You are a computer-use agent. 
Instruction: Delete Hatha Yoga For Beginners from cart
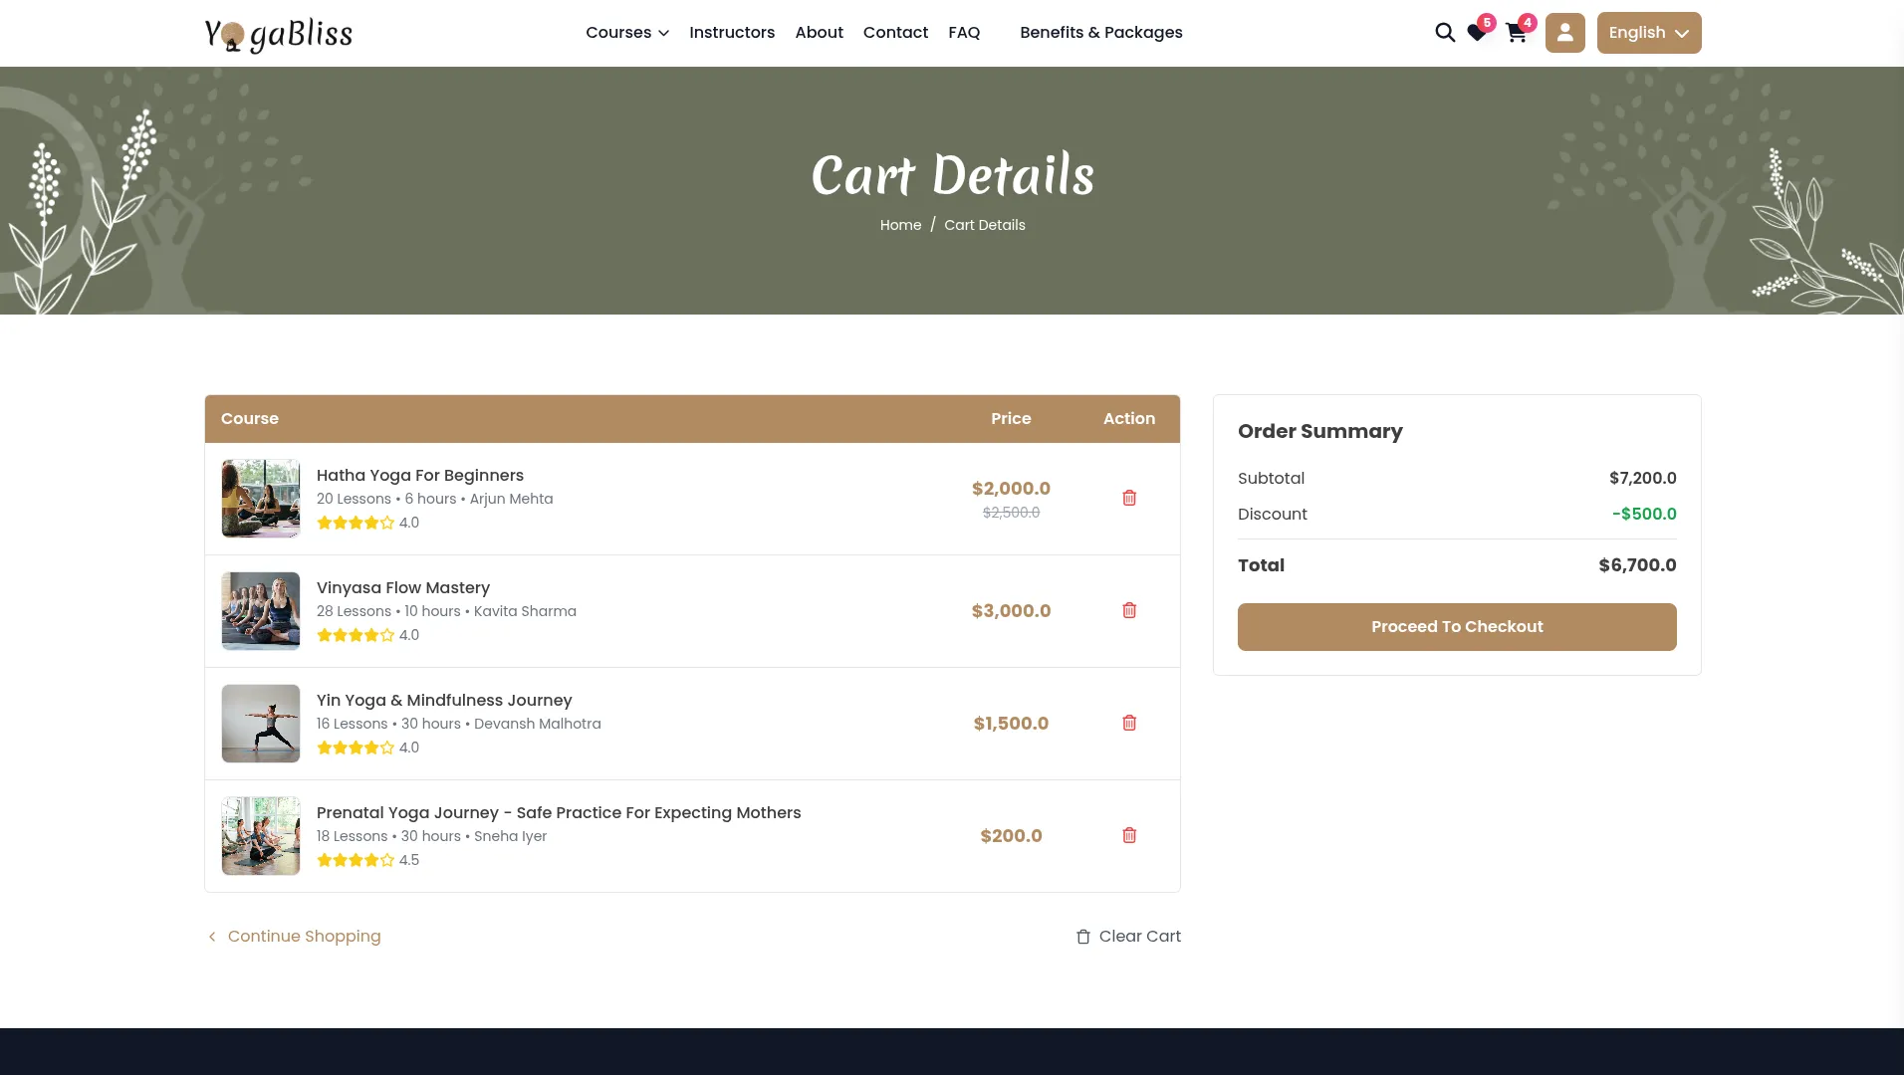[1129, 498]
